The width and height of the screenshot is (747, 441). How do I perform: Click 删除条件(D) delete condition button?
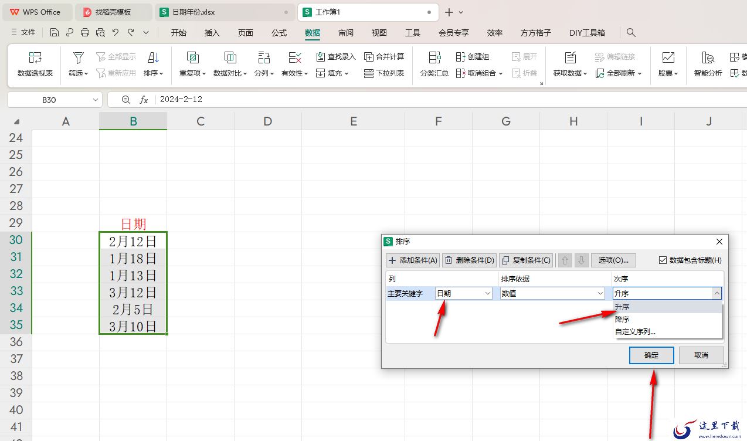click(x=469, y=260)
